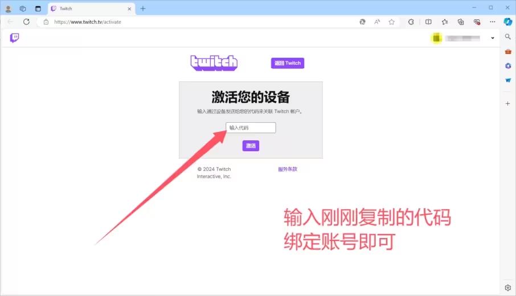This screenshot has width=516, height=296.
Task: Expand the user account dropdown arrow
Action: tap(493, 38)
